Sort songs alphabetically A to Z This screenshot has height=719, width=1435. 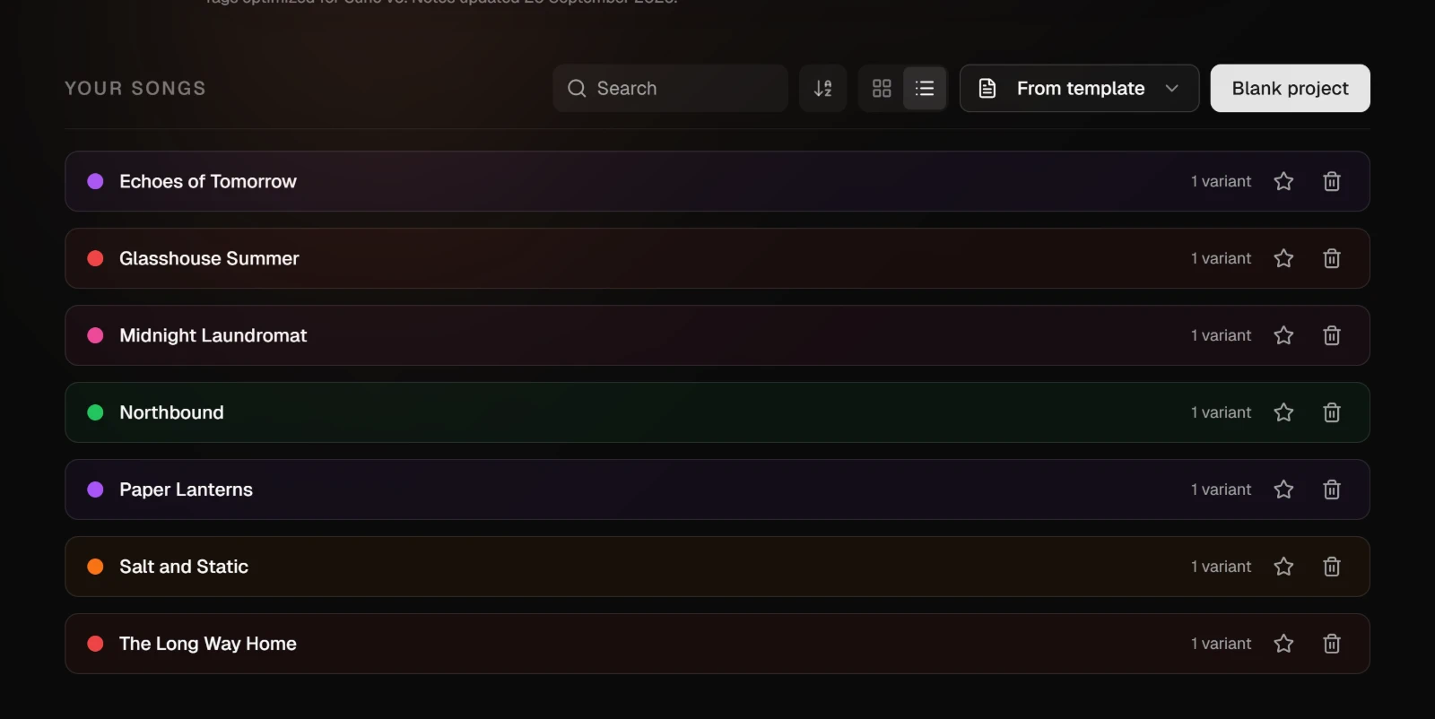[822, 88]
